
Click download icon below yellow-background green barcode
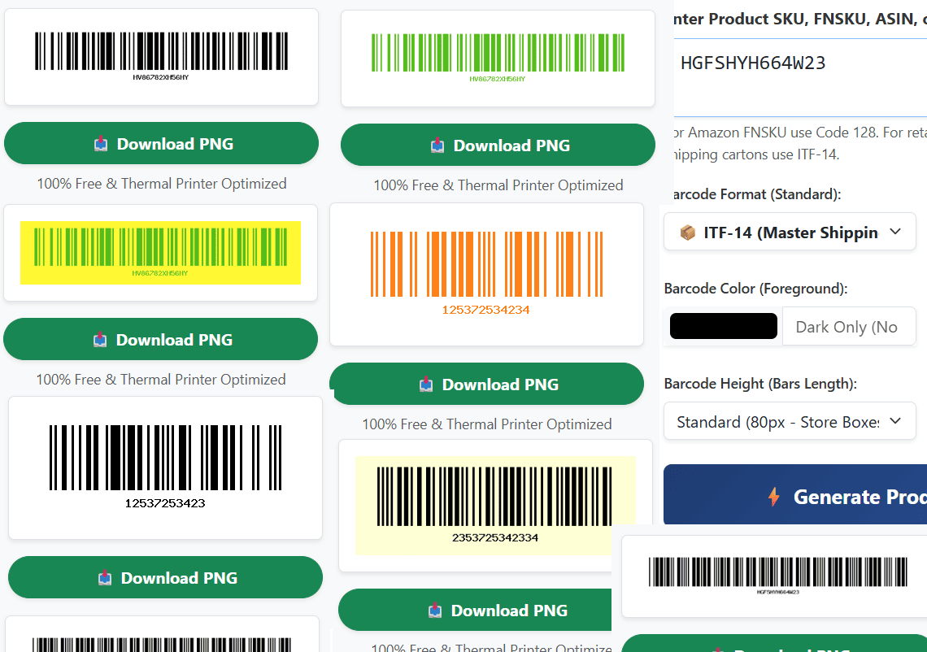100,340
